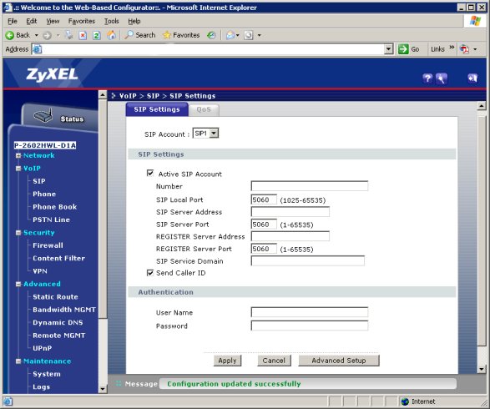Click the sidebar navigation scrollbar down arrow

click(x=103, y=389)
